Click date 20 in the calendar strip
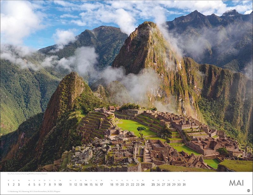253x195 pixels. (122, 185)
